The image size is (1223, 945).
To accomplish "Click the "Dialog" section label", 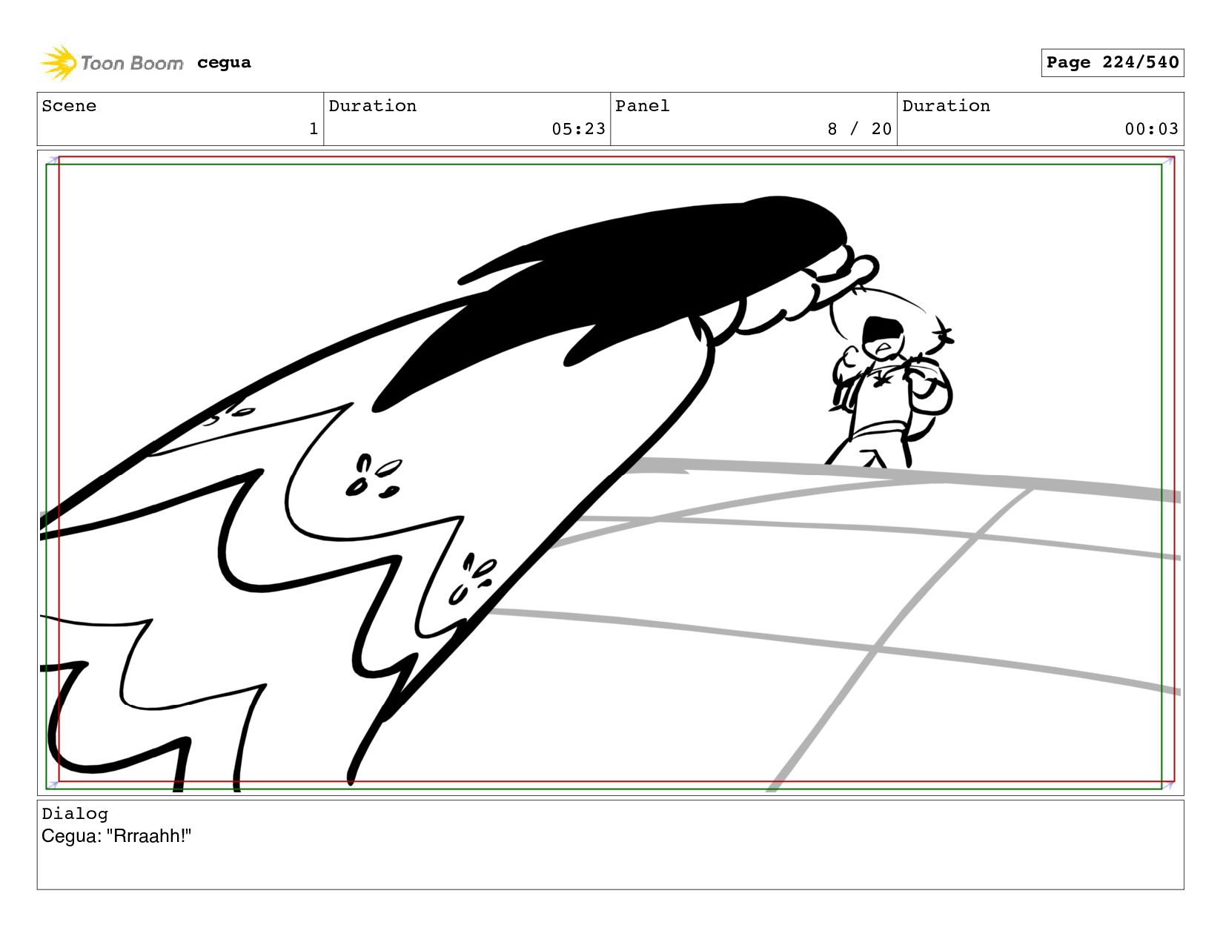I will pos(75,814).
